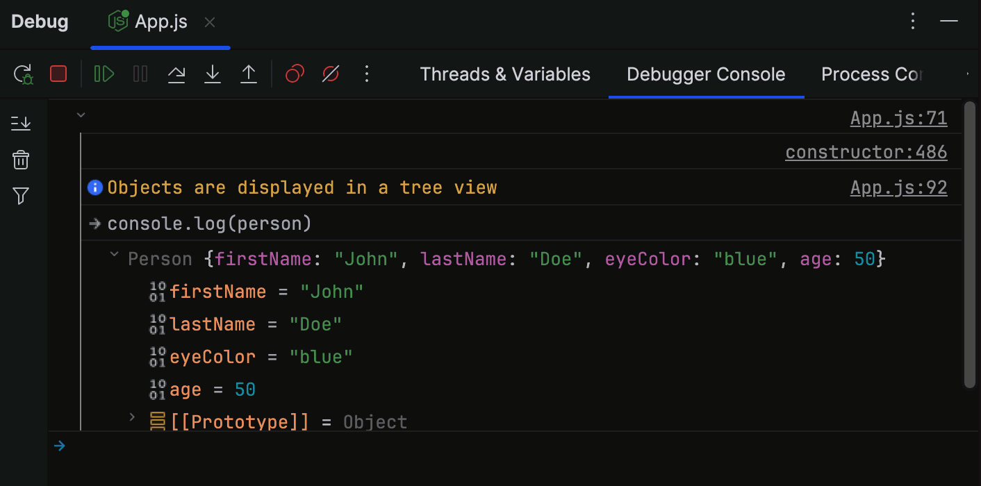Open the View Breakpoints dialog
This screenshot has width=981, height=486.
[294, 74]
